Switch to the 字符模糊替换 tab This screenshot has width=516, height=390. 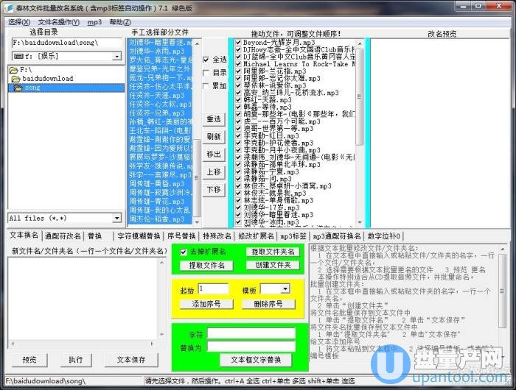(x=139, y=236)
